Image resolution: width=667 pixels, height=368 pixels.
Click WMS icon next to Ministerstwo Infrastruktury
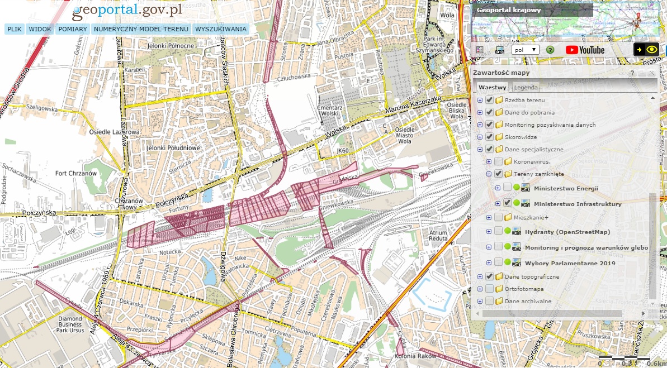[x=526, y=203]
